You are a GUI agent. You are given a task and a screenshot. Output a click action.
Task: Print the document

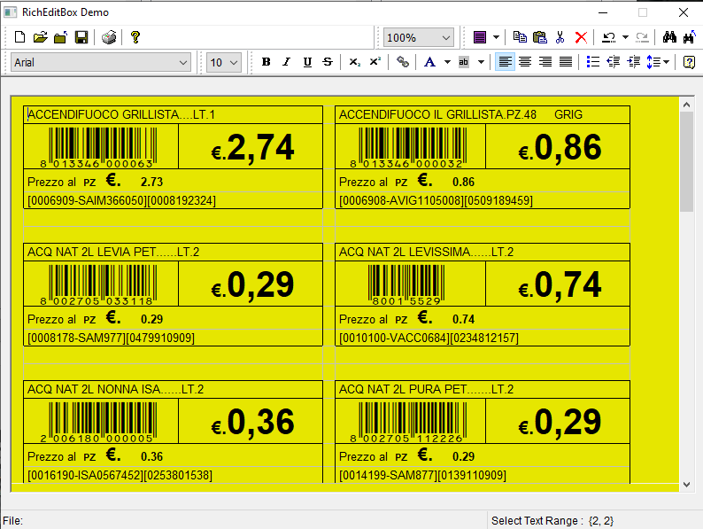(x=109, y=37)
